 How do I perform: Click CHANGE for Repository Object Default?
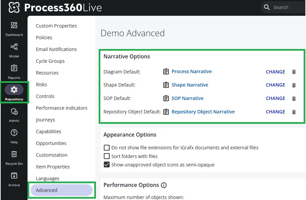[x=275, y=112]
